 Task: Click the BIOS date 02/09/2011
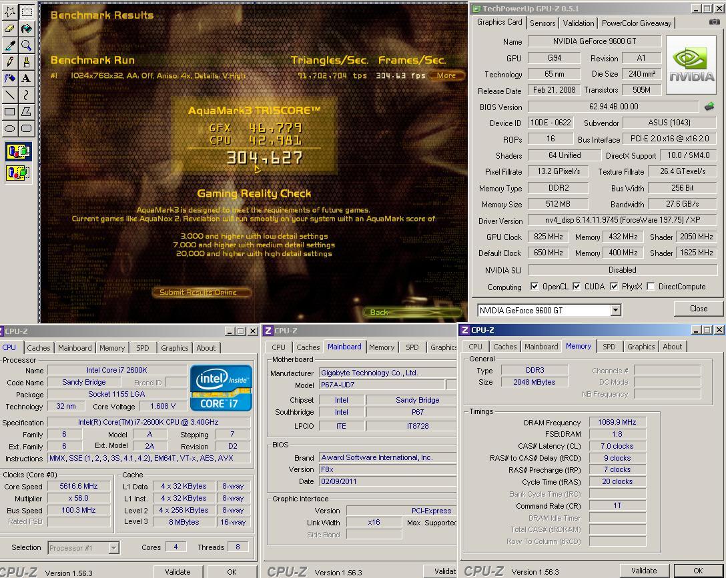[x=388, y=481]
